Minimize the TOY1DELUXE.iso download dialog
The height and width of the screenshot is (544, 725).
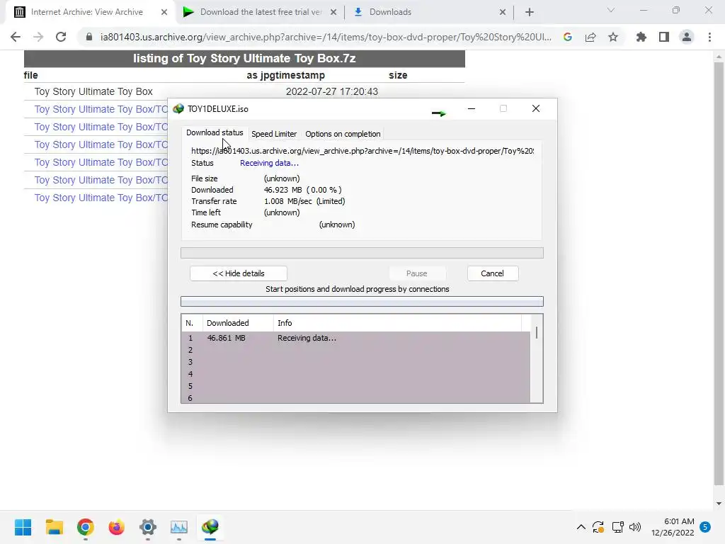[471, 108]
